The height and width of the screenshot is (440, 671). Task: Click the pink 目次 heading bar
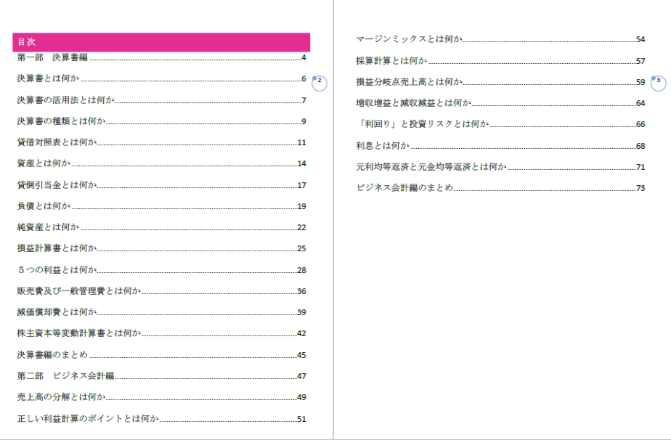161,42
